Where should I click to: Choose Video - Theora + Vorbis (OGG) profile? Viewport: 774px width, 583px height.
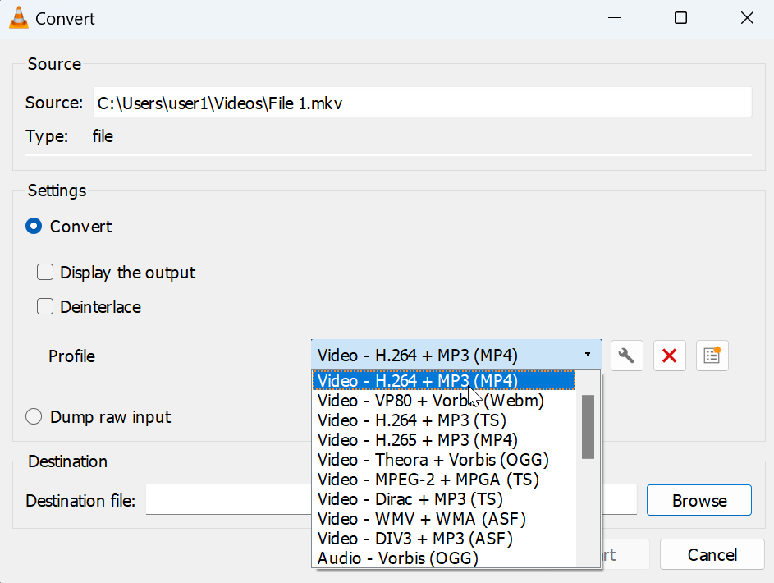(x=444, y=460)
